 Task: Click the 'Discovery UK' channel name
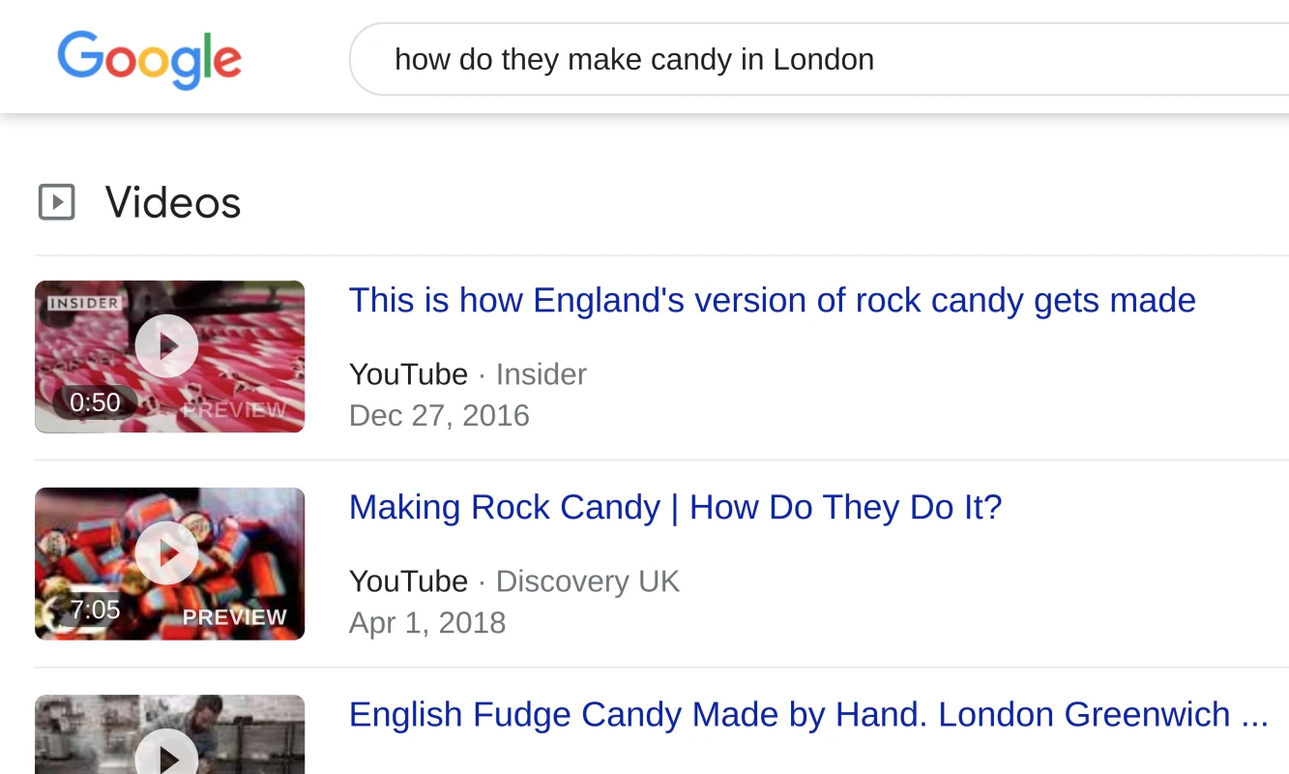click(587, 580)
